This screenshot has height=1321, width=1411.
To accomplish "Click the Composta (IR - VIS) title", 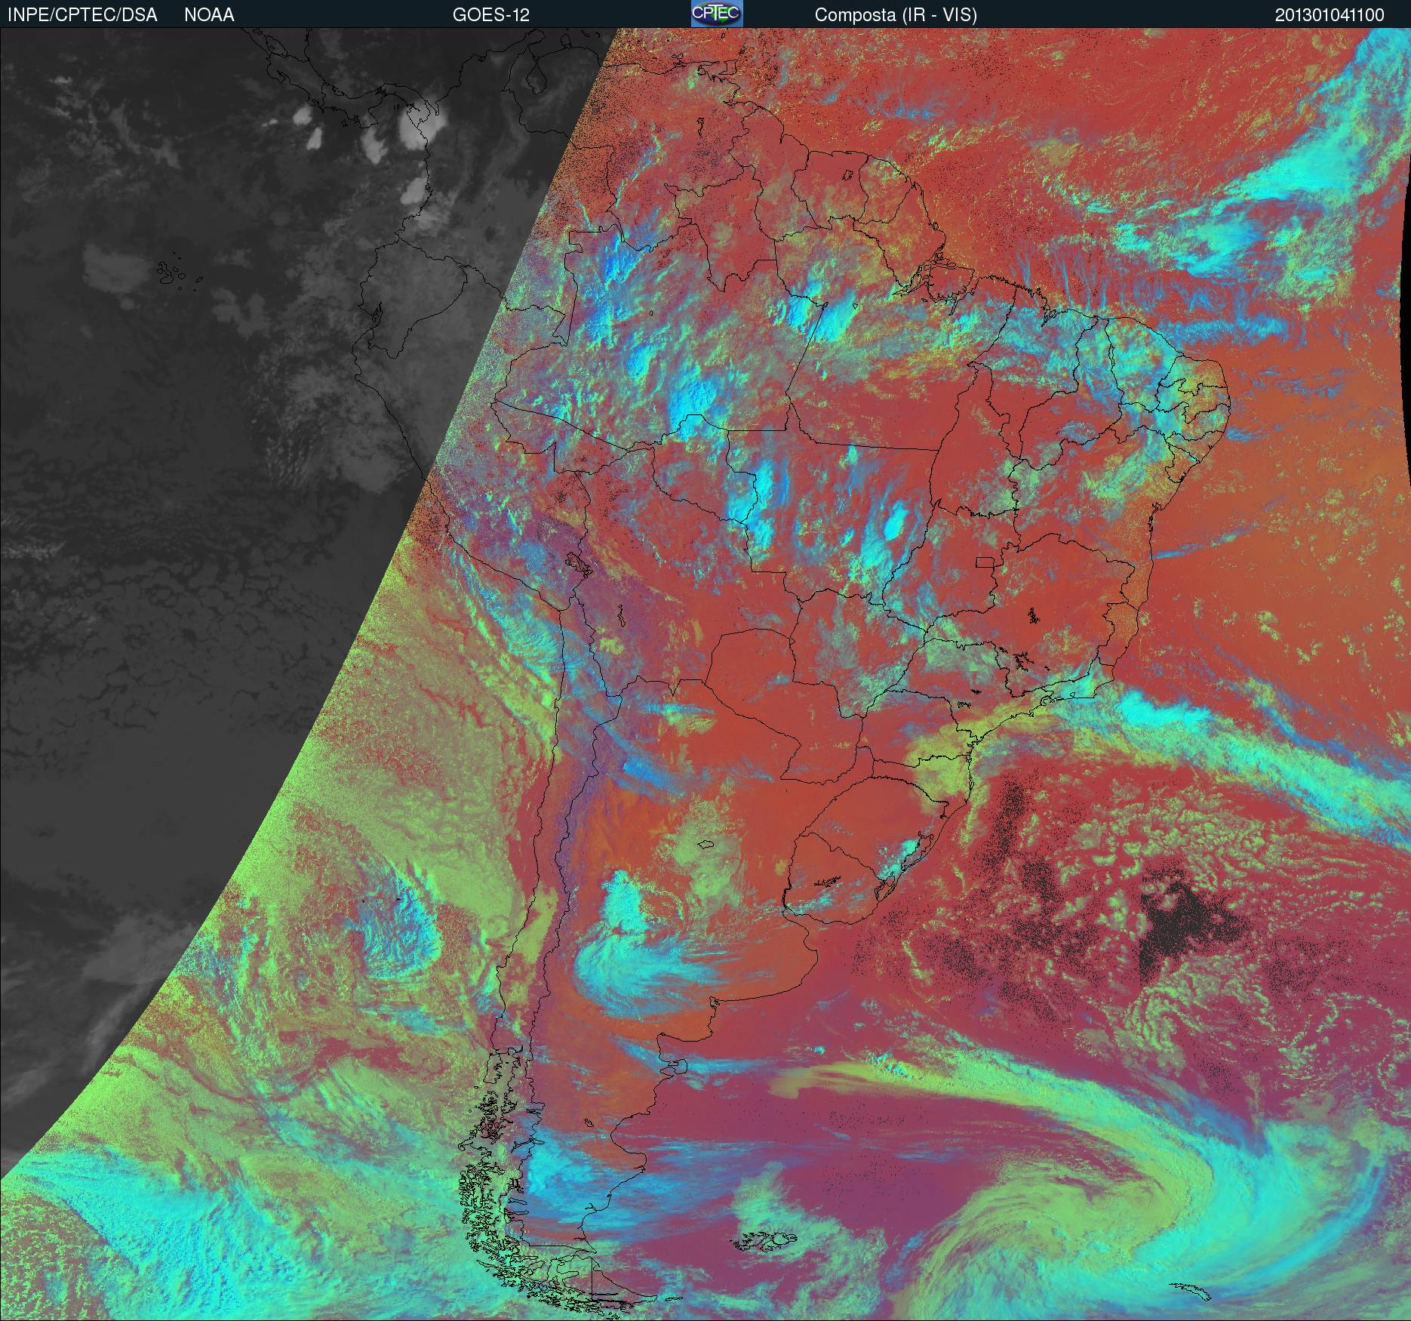I will click(896, 15).
